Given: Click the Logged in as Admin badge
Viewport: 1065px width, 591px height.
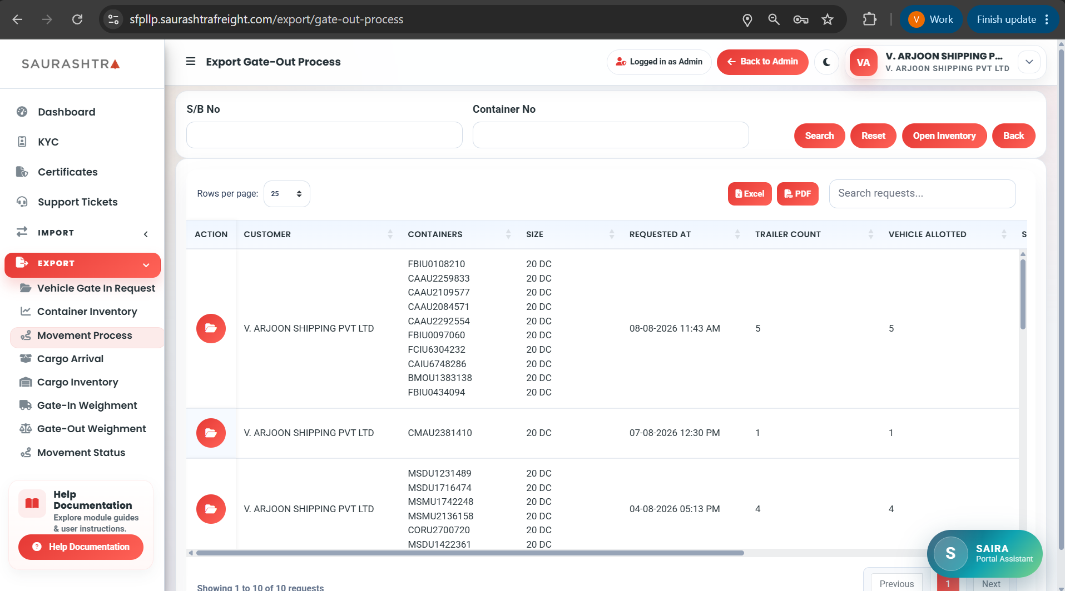Looking at the screenshot, I should click(x=659, y=62).
